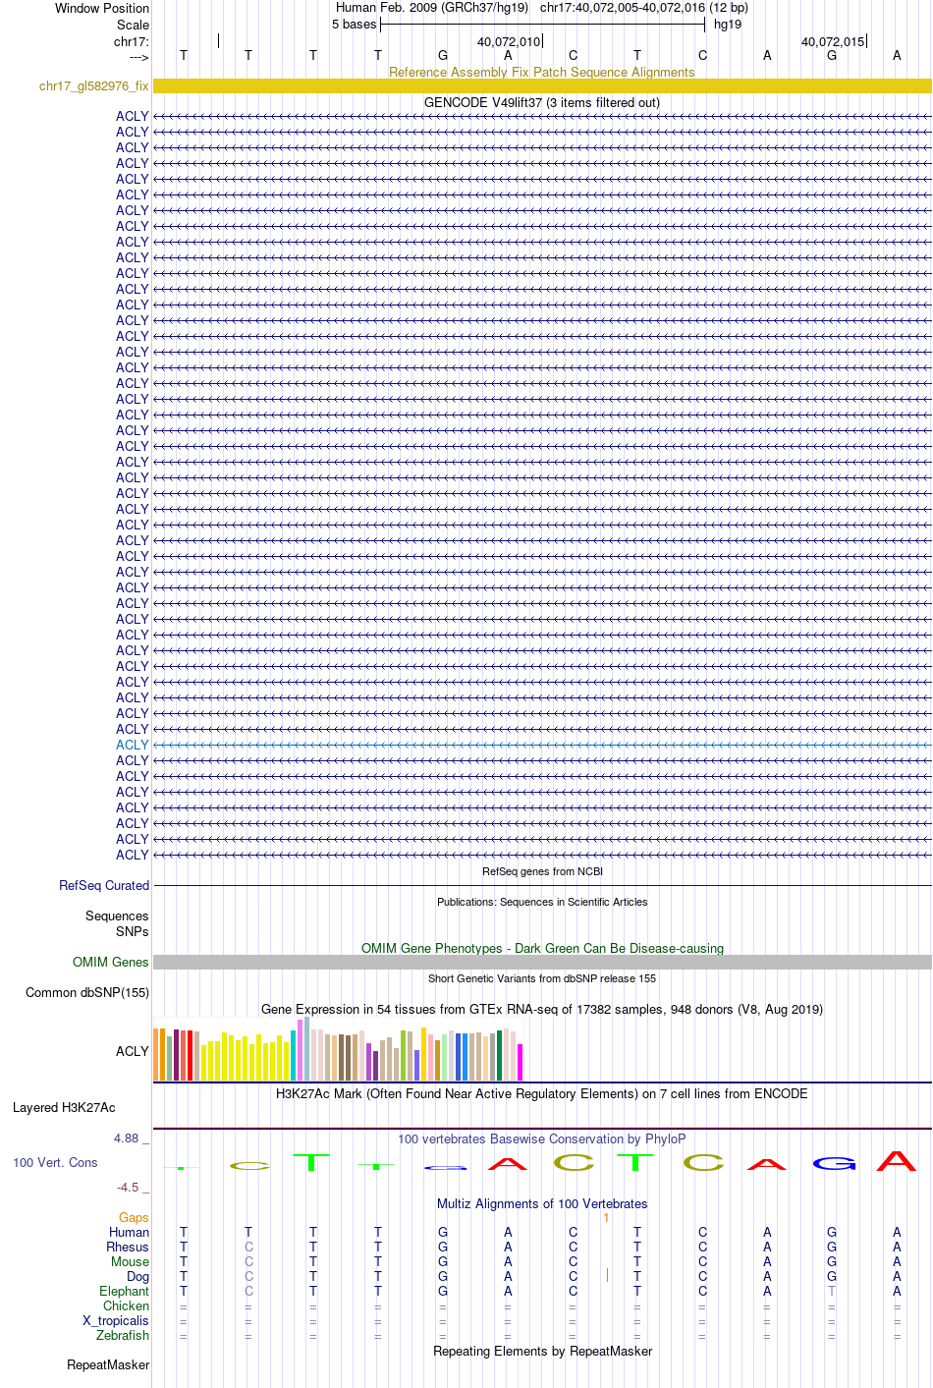The width and height of the screenshot is (933, 1388).
Task: Click the OMIM Genes track label
Action: (111, 962)
